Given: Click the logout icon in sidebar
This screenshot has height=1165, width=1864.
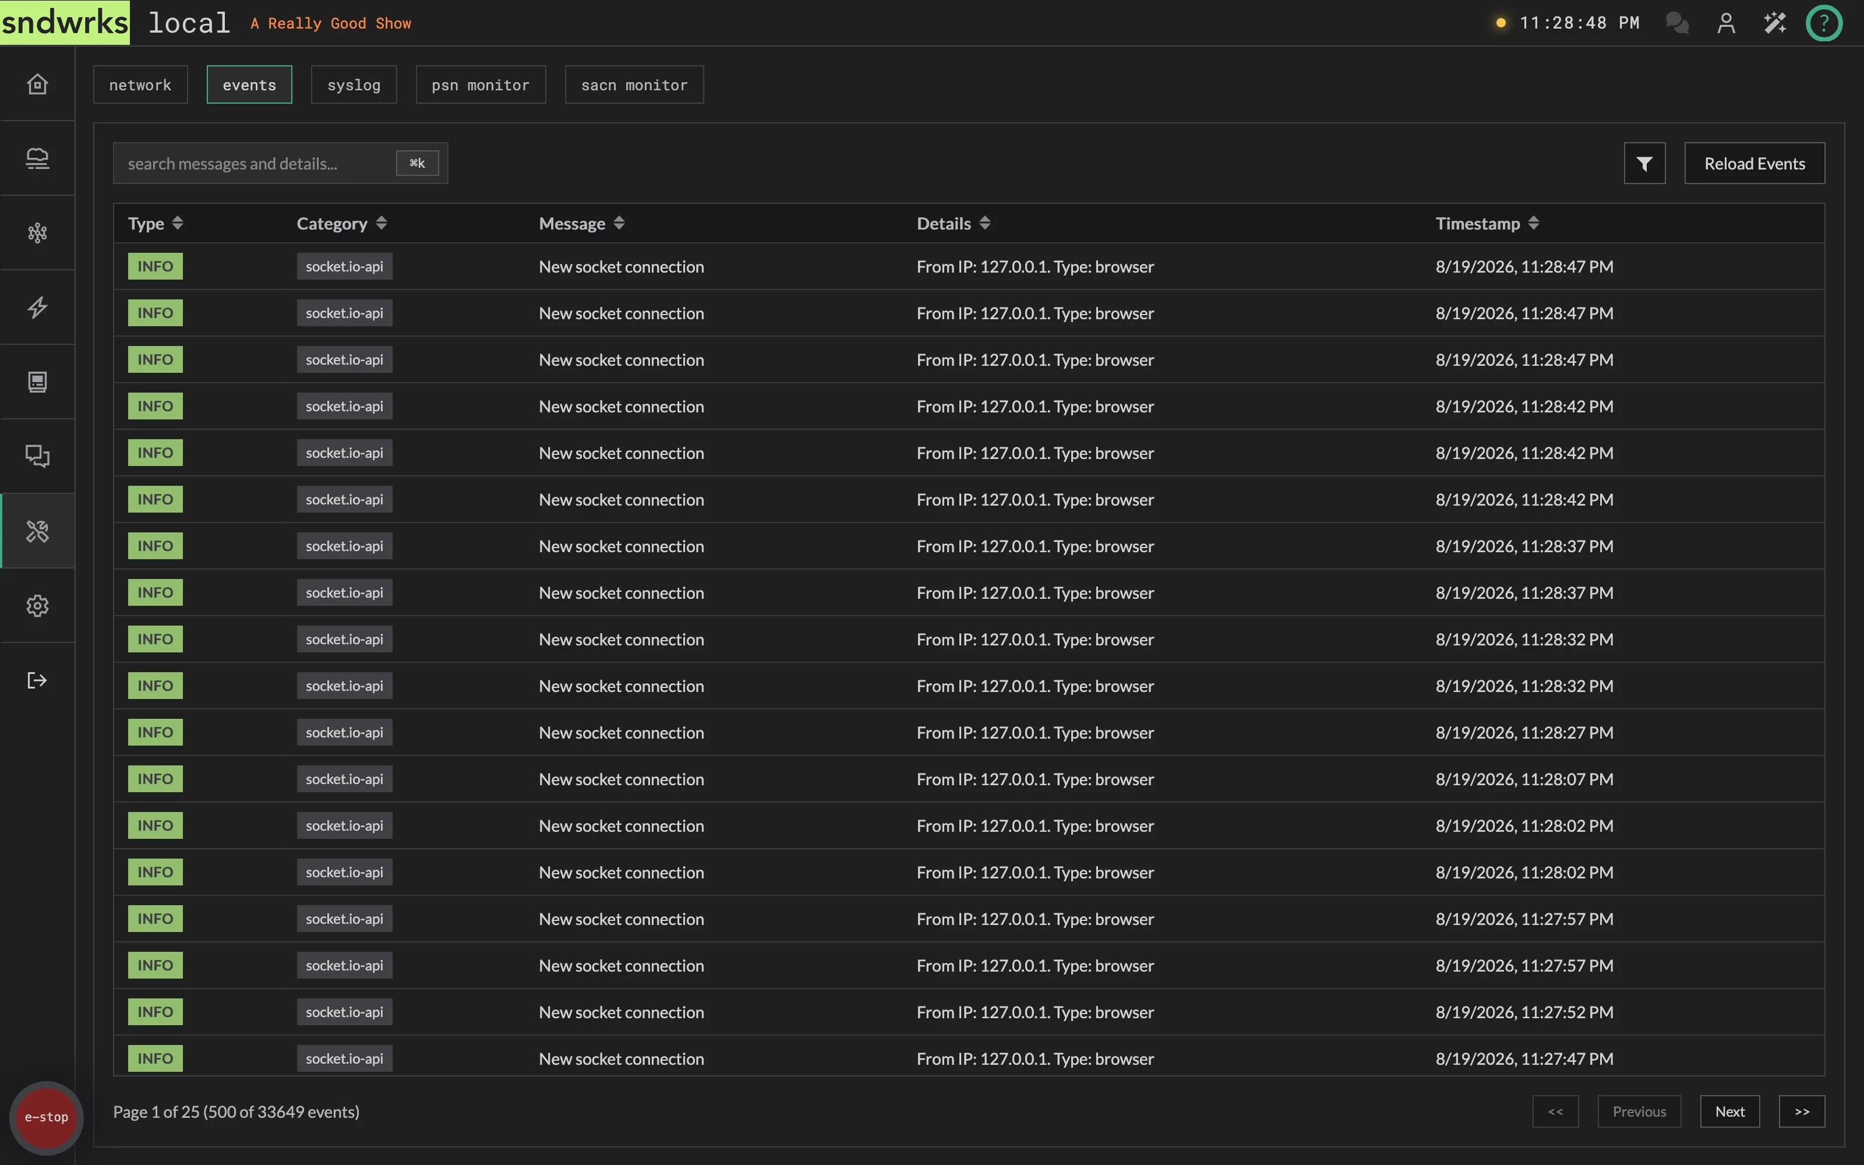Looking at the screenshot, I should coord(37,680).
